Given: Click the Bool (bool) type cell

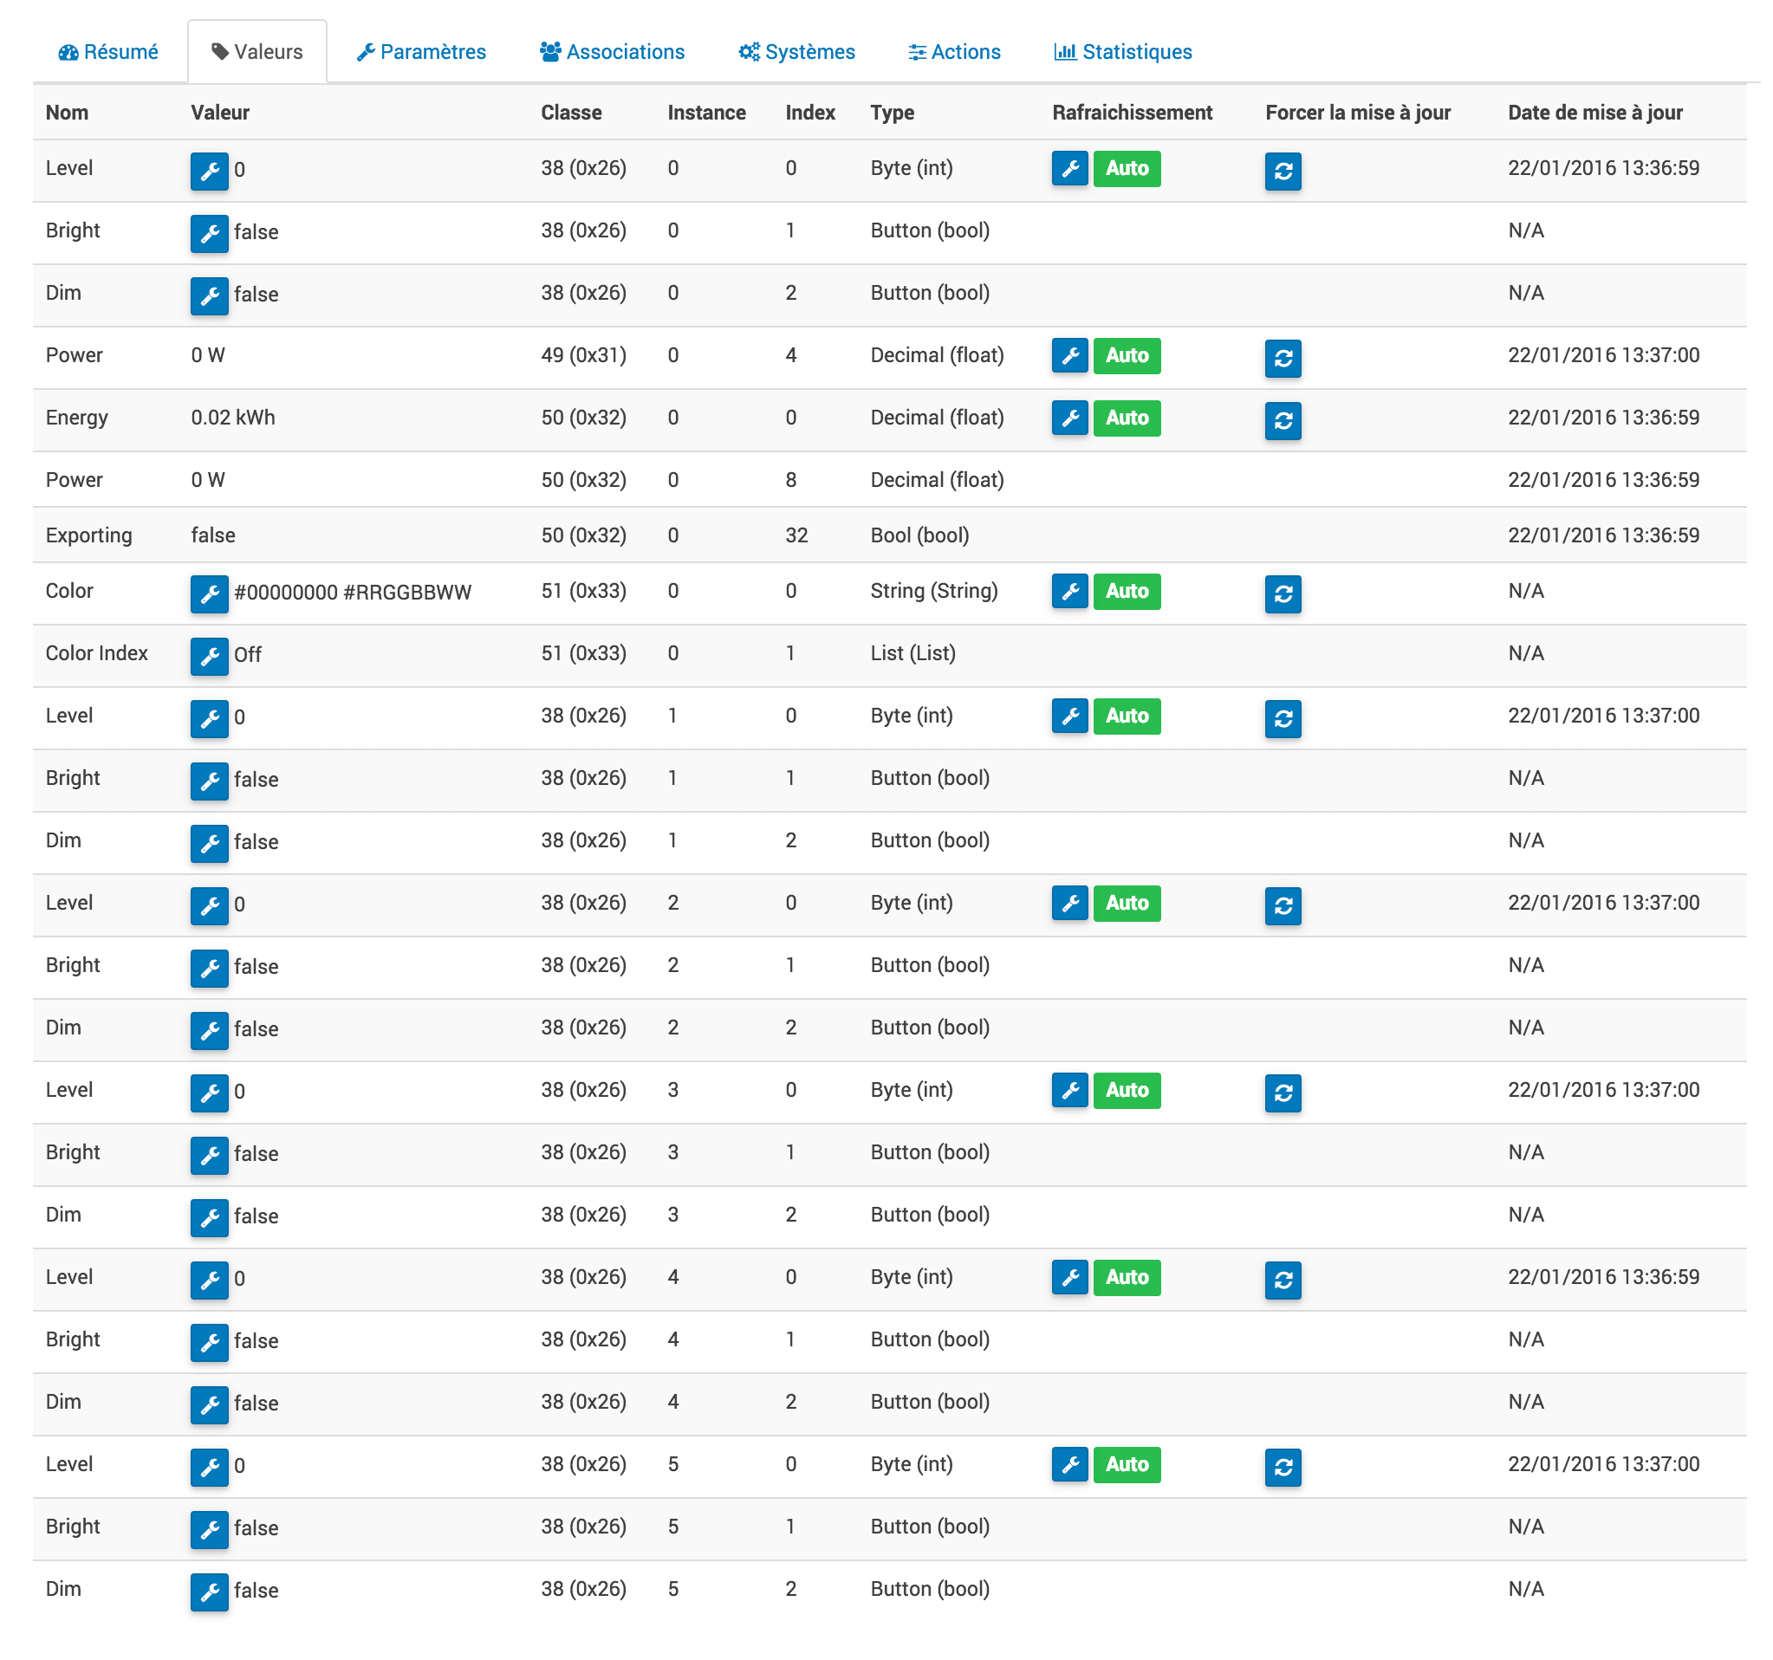Looking at the screenshot, I should (919, 535).
